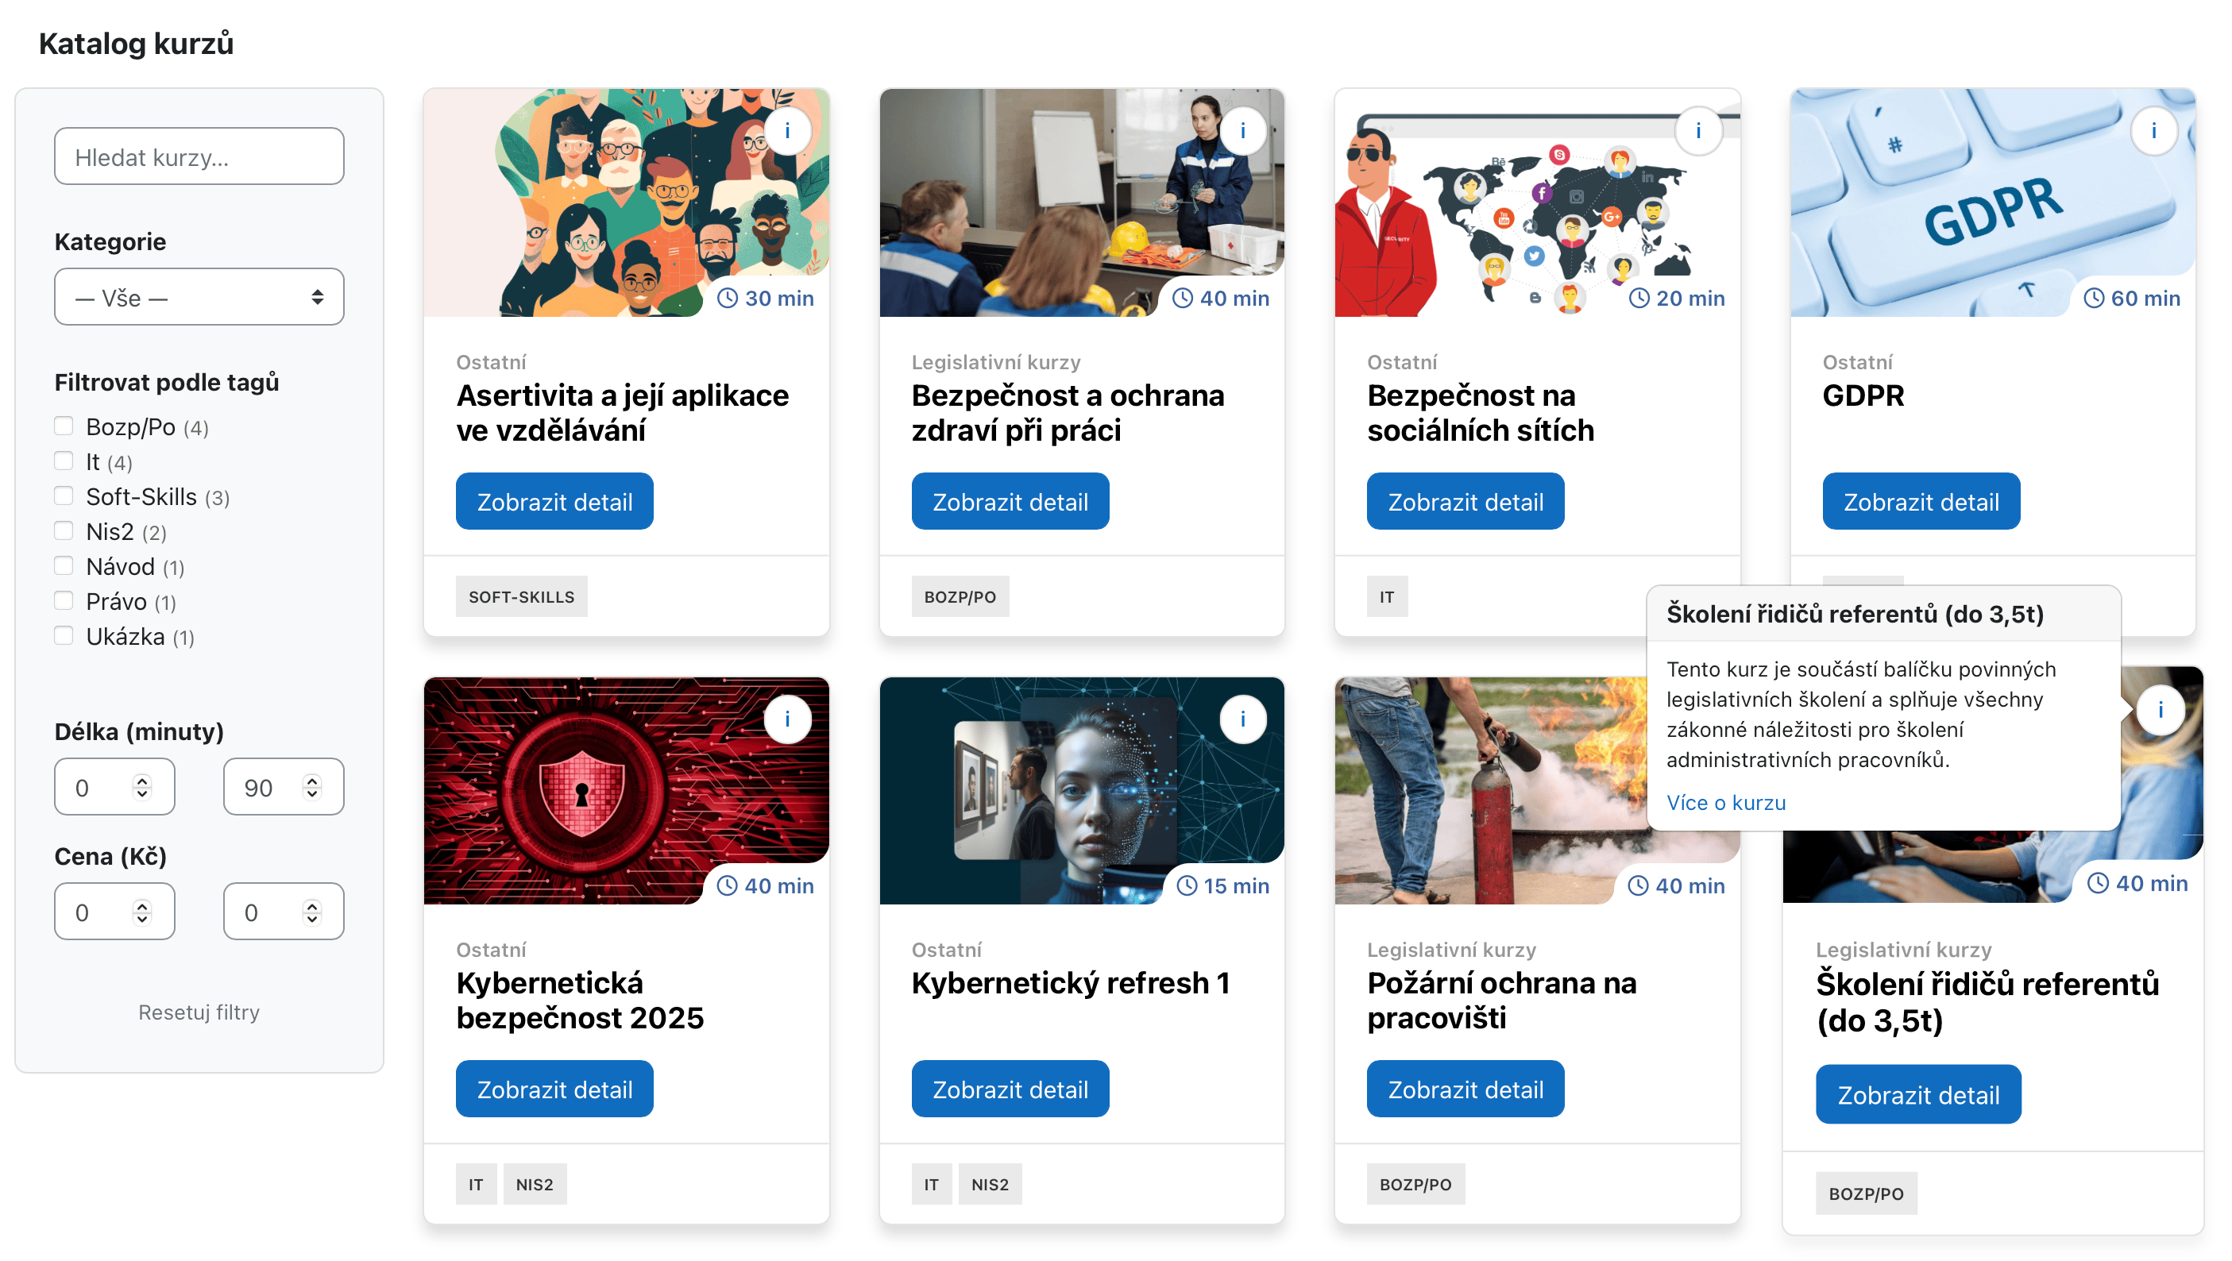Check the Soft-Skills tag checkbox
This screenshot has width=2232, height=1261.
point(64,496)
